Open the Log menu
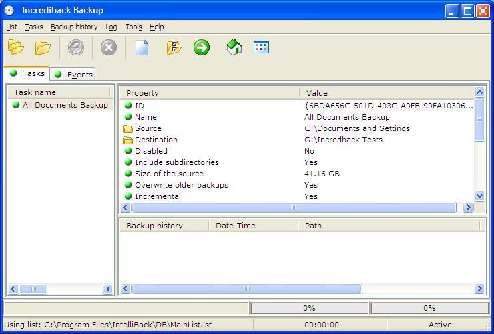This screenshot has width=494, height=334. (x=111, y=27)
